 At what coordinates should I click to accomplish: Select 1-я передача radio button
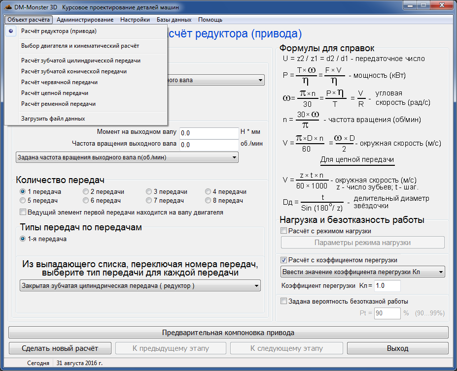23,239
